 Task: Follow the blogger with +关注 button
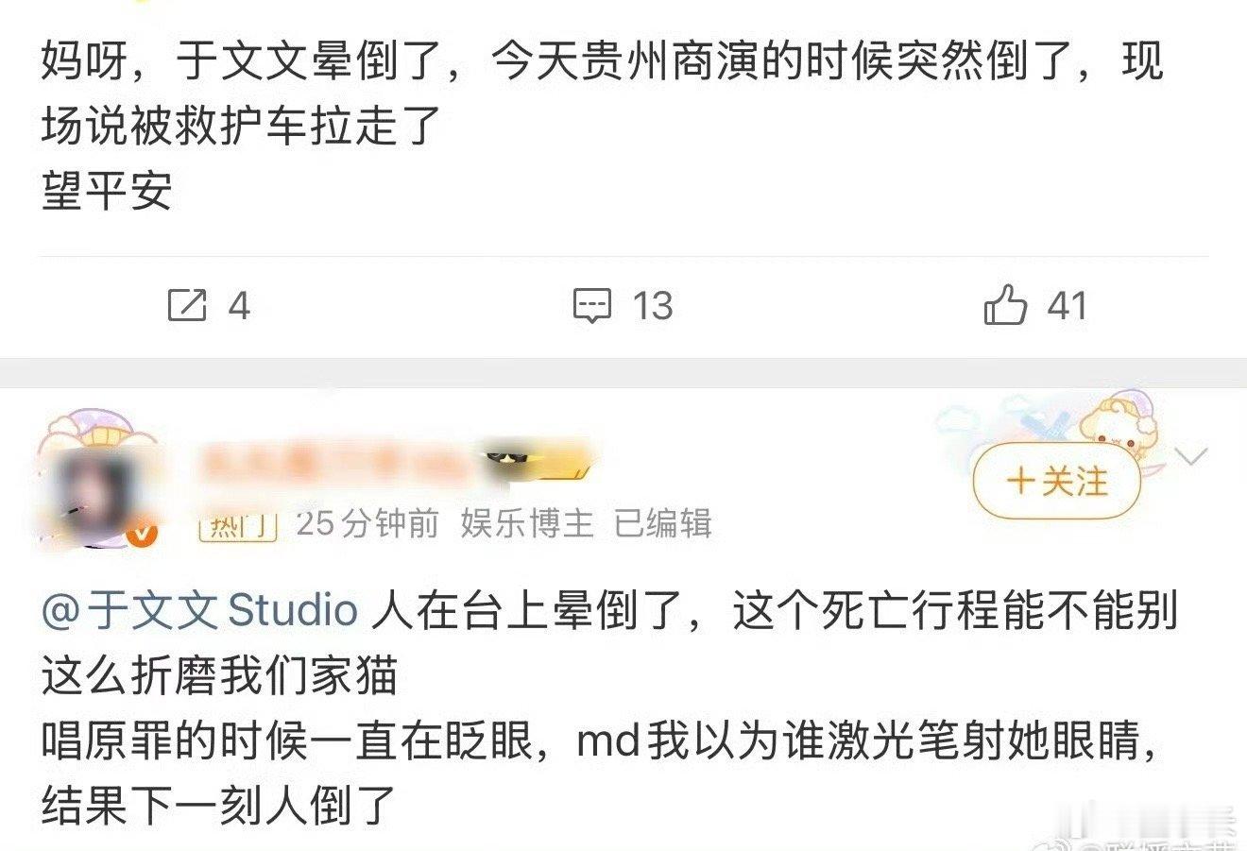pos(1057,482)
